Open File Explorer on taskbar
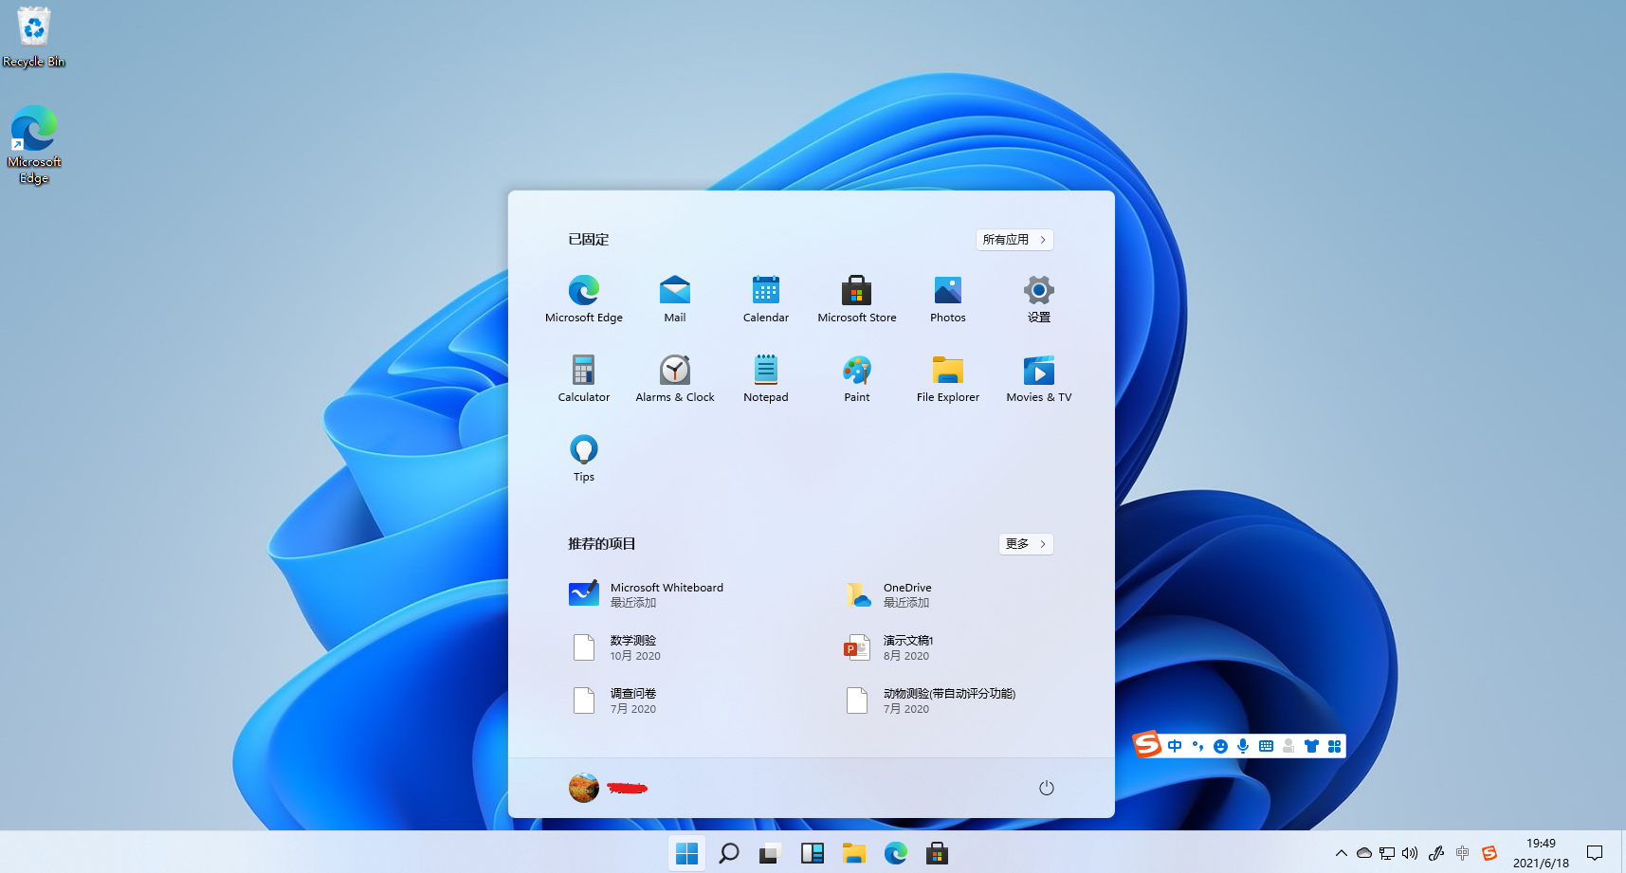Screen dimensions: 1626x873 pyautogui.click(x=854, y=853)
